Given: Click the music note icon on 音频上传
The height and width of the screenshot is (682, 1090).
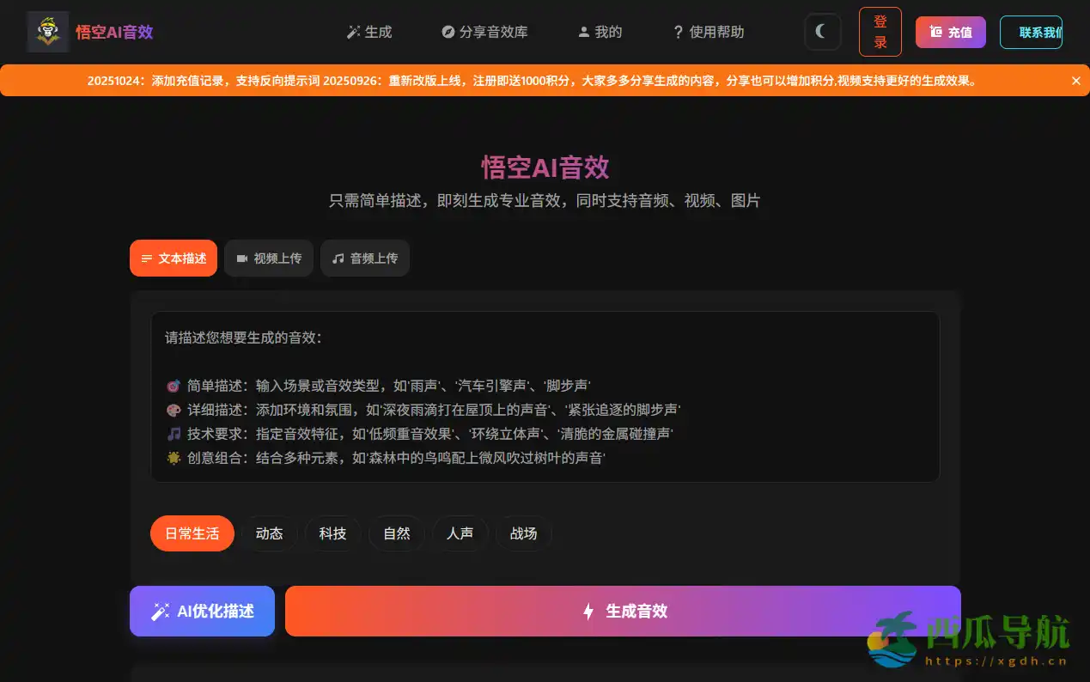Looking at the screenshot, I should [x=338, y=258].
